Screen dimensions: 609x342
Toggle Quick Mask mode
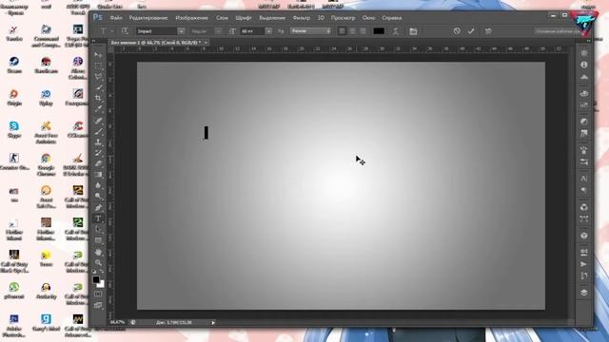tap(98, 294)
